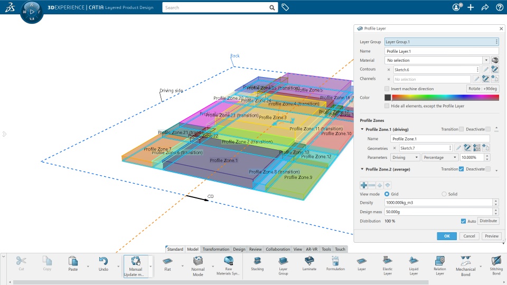Select the Formulation tool
The height and width of the screenshot is (285, 507).
(336, 264)
